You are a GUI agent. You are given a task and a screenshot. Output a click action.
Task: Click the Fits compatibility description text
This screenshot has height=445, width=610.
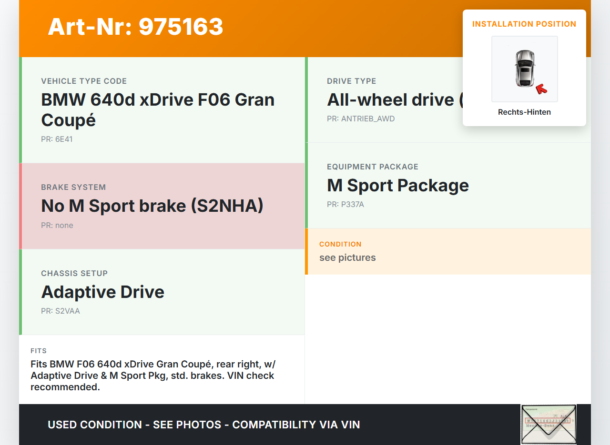pyautogui.click(x=152, y=376)
